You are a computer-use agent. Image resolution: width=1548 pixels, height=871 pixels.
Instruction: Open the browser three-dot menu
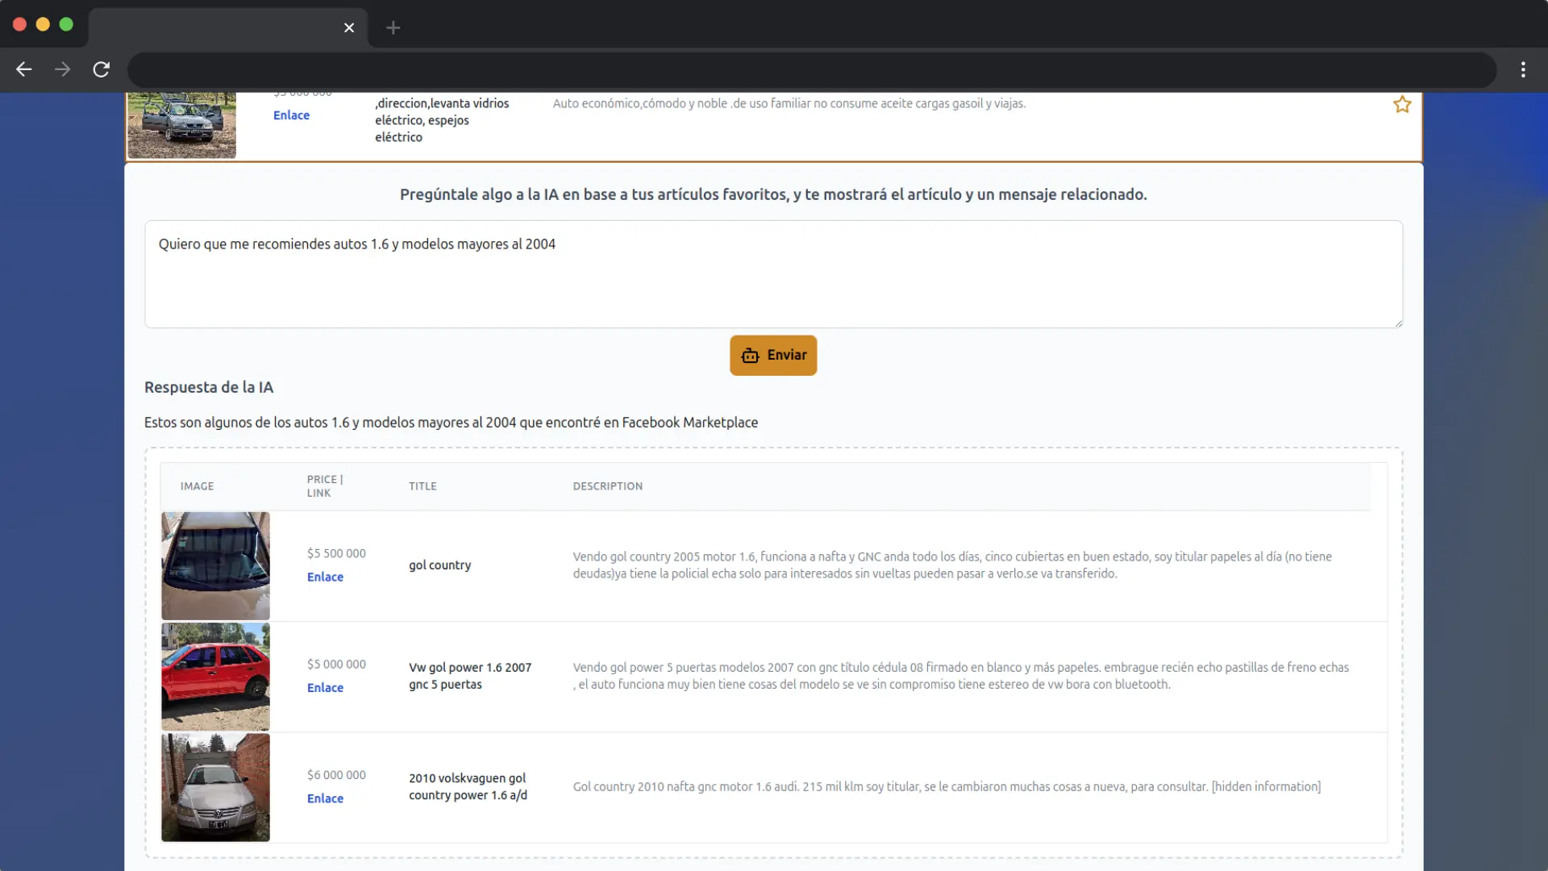pyautogui.click(x=1523, y=69)
